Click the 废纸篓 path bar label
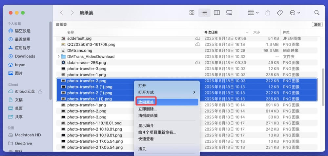328x156 pixels. coord(61,24)
